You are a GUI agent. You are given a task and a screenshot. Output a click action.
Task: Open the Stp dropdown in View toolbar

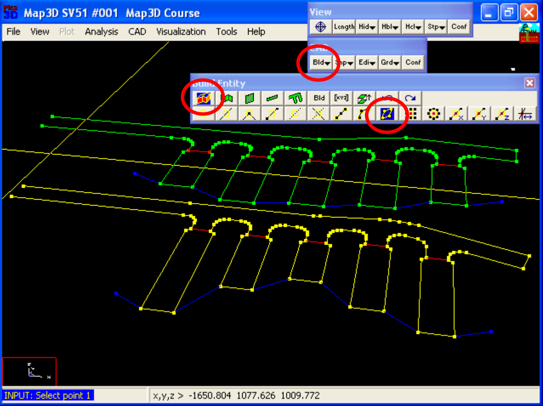click(436, 27)
